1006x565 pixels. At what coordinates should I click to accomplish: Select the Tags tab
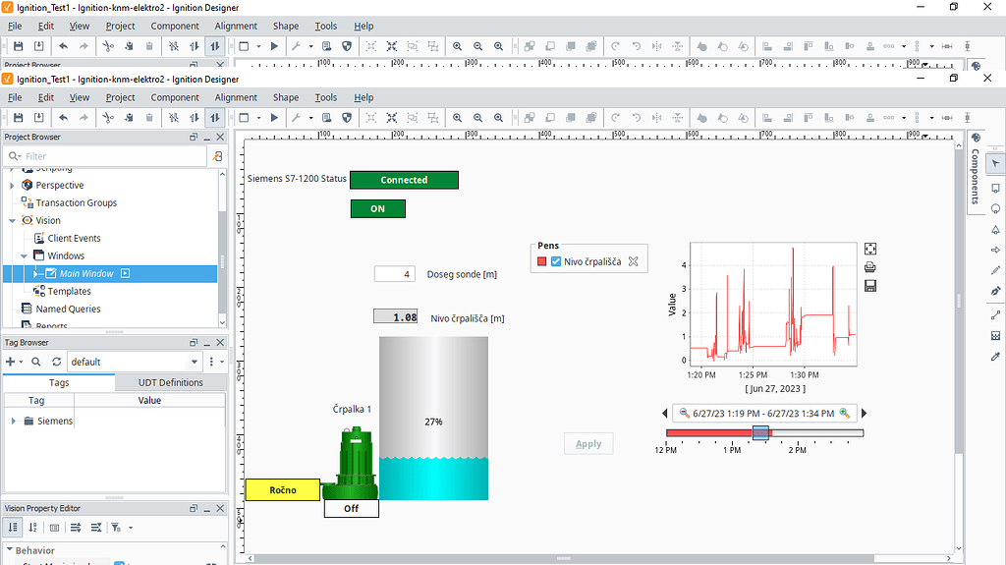(59, 382)
